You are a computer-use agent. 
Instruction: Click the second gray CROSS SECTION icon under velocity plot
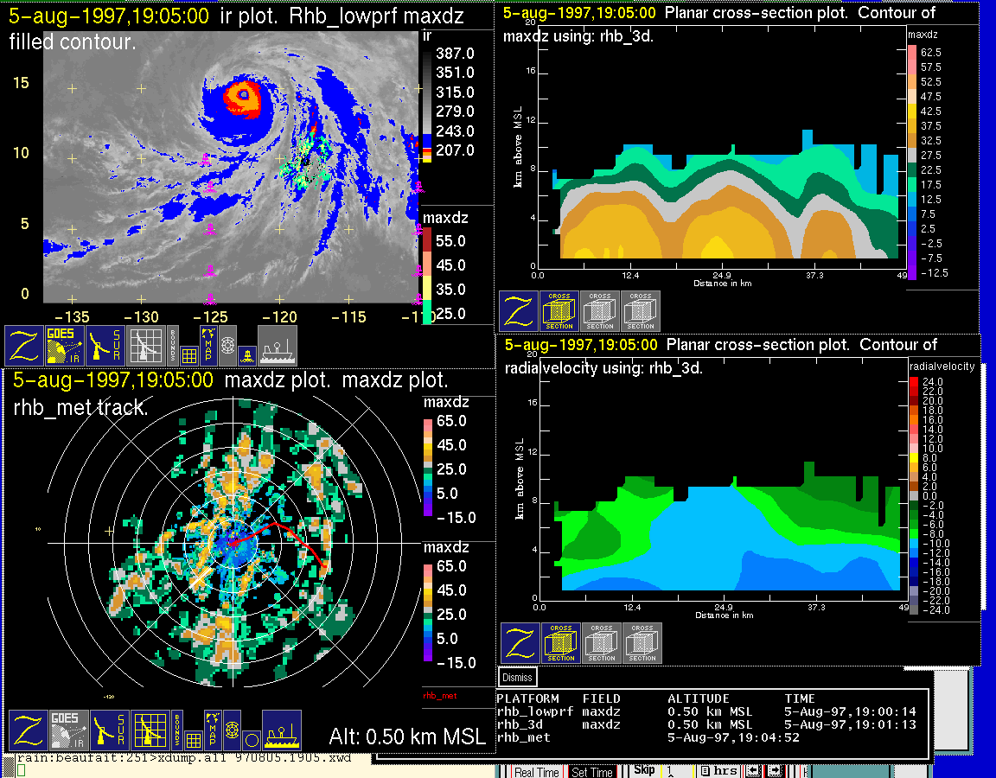coord(642,643)
